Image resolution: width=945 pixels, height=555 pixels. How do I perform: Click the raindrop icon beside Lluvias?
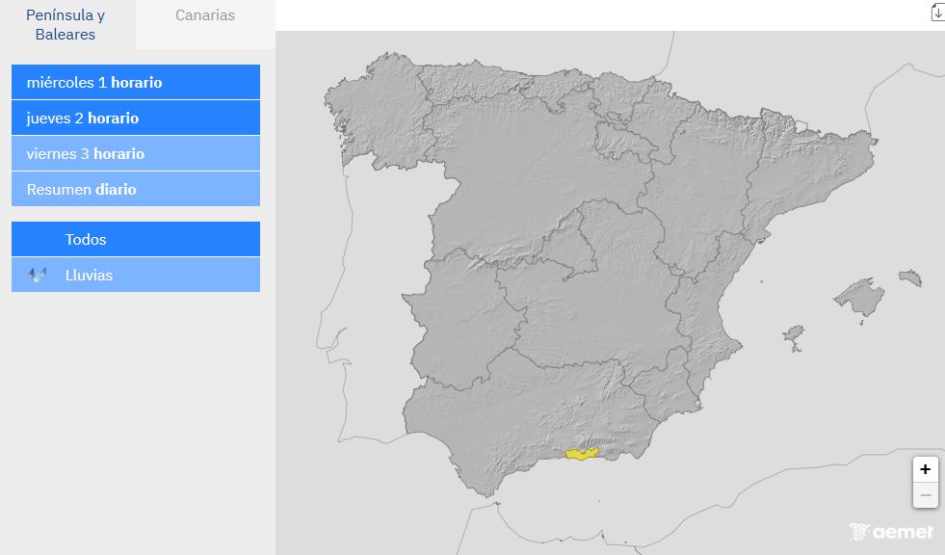pos(37,275)
